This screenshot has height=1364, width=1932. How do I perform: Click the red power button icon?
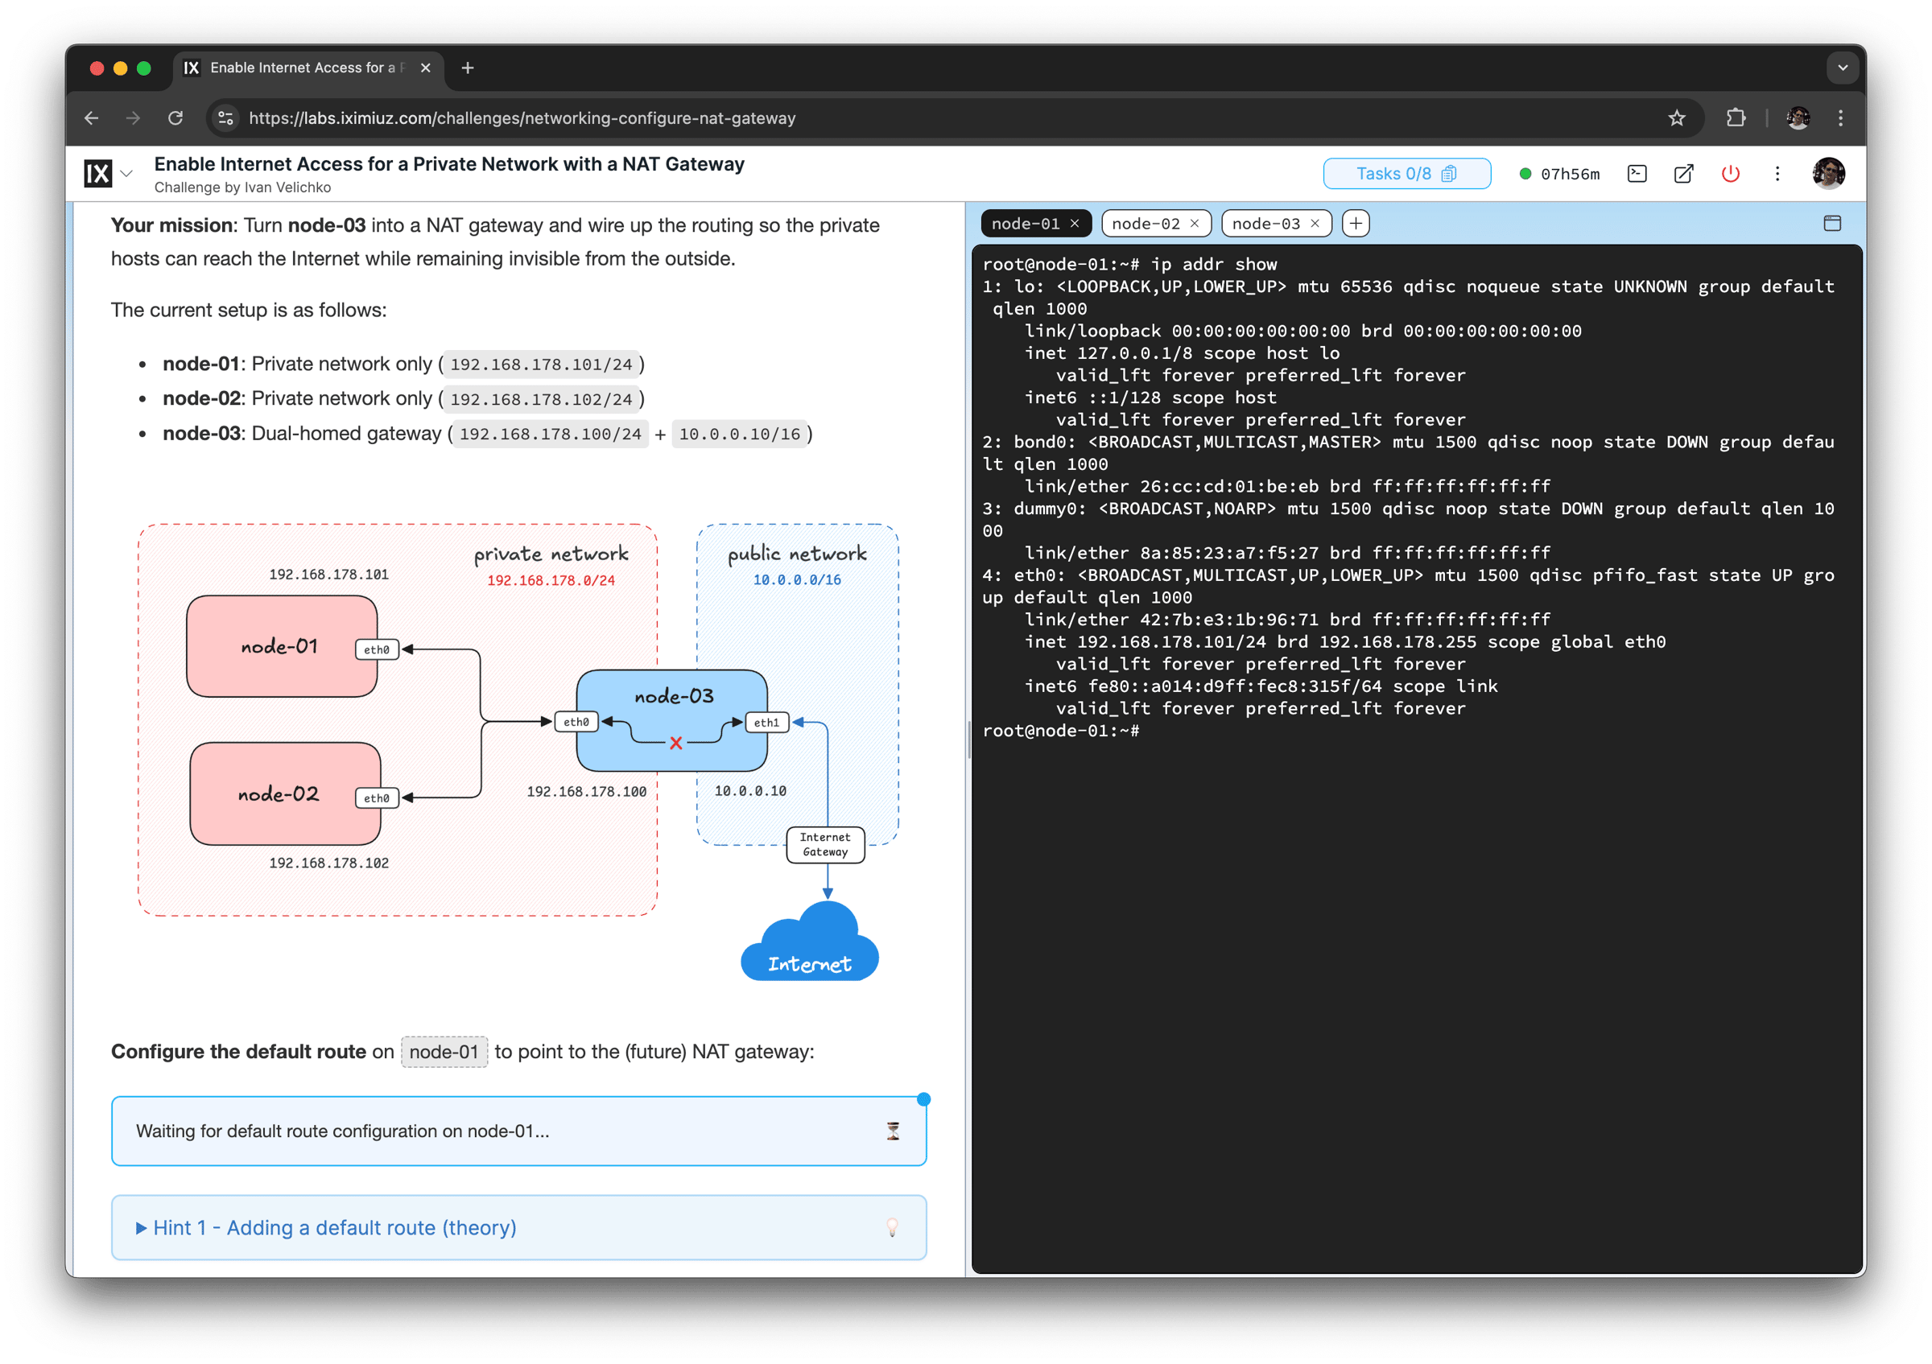click(1730, 174)
